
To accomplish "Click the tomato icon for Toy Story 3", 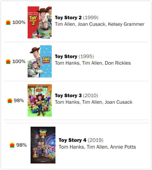I will coord(10,101).
